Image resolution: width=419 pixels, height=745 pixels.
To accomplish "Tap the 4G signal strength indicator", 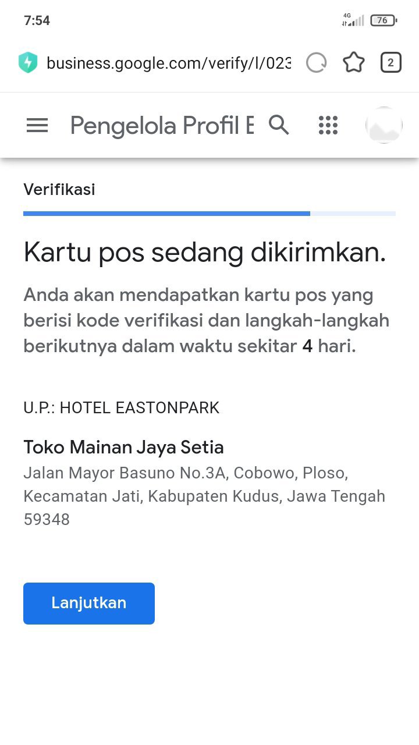I will click(x=353, y=20).
